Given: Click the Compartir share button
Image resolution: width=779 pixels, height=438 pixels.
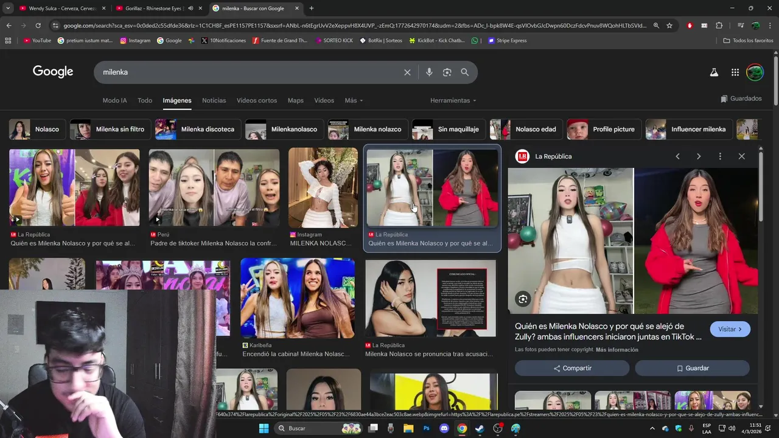Looking at the screenshot, I should (572, 368).
